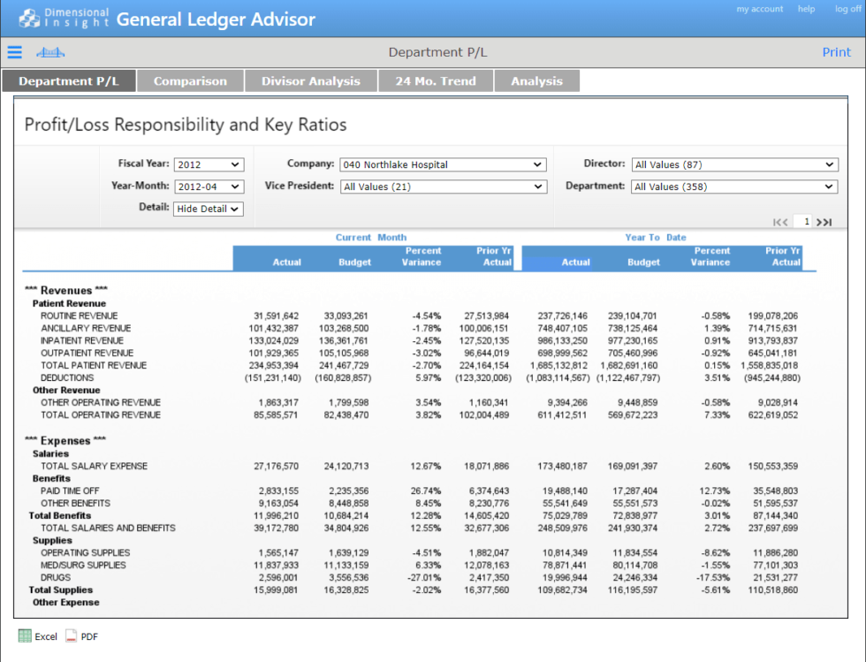This screenshot has width=866, height=662.
Task: Open the hamburger navigation menu
Action: point(14,52)
